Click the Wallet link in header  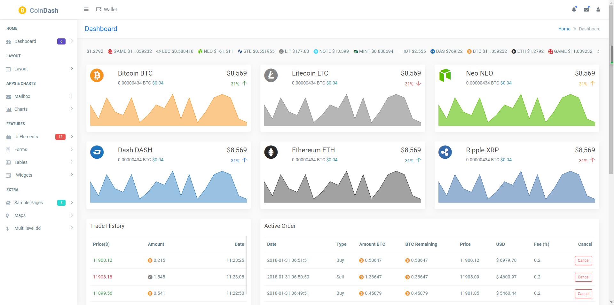click(x=107, y=10)
